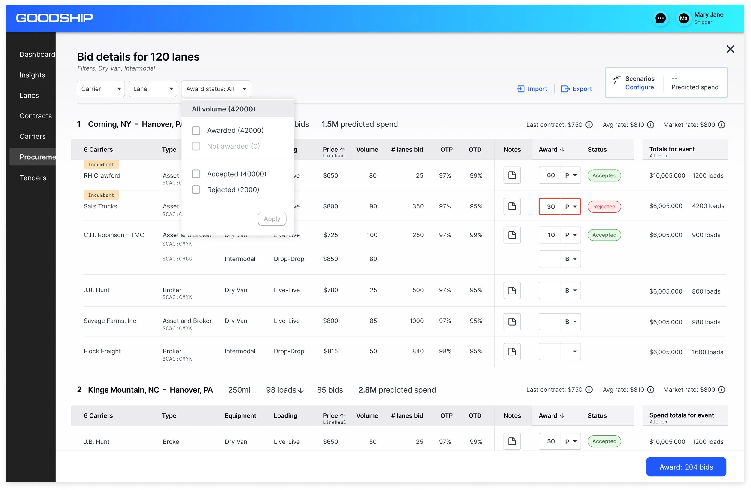
Task: Click award input field for J.B. Hunt
Action: tap(549, 290)
